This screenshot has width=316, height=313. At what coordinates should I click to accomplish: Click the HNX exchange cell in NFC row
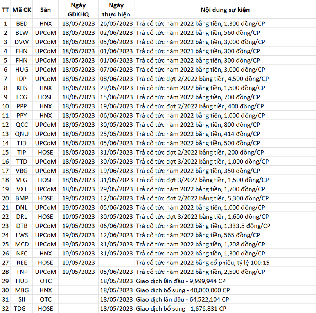point(45,254)
